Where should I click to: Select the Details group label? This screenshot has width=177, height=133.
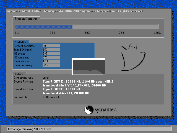click(x=19, y=74)
